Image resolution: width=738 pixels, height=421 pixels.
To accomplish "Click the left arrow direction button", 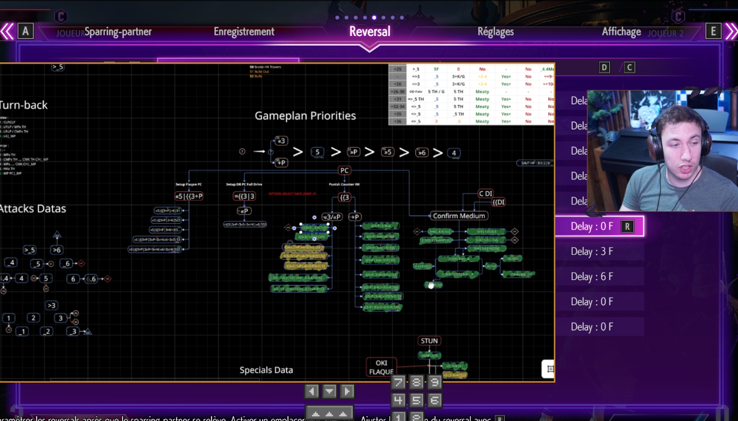I will [311, 392].
